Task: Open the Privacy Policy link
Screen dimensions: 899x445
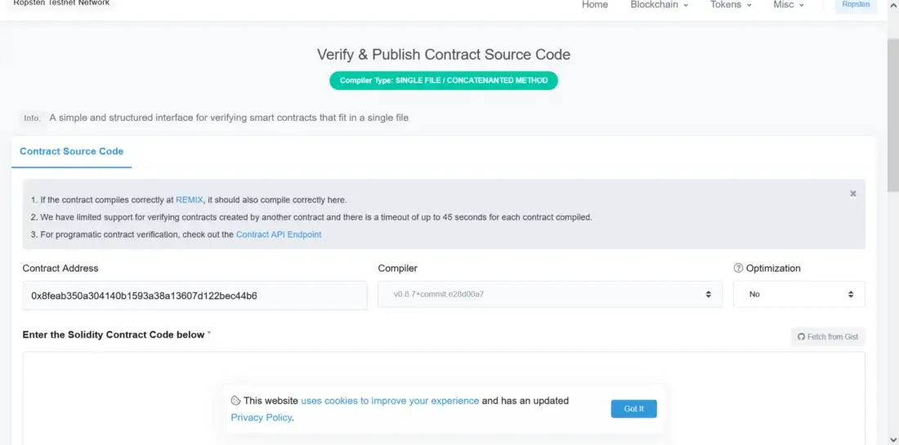Action: [x=261, y=418]
